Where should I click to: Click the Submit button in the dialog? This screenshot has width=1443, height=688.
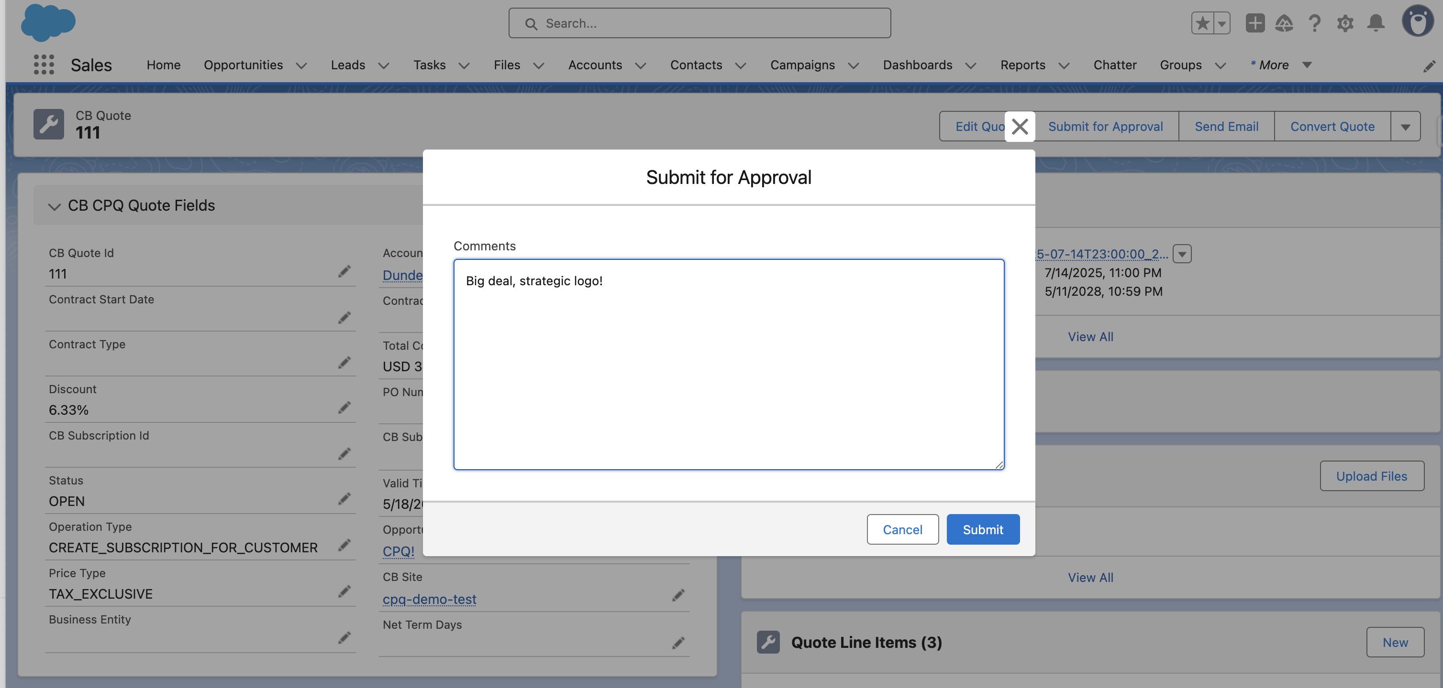pyautogui.click(x=983, y=529)
